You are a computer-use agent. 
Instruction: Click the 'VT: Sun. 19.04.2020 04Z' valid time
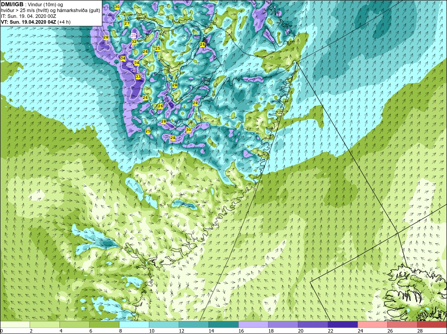point(28,21)
